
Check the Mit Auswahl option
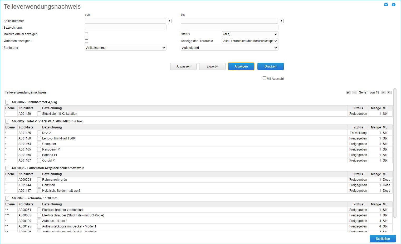[264, 78]
